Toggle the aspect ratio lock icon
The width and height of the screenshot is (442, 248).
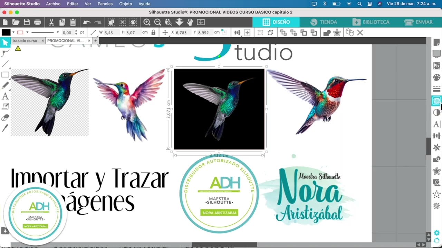153,32
